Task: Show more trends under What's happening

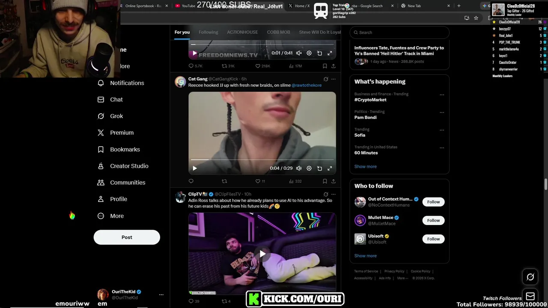Action: point(365,166)
